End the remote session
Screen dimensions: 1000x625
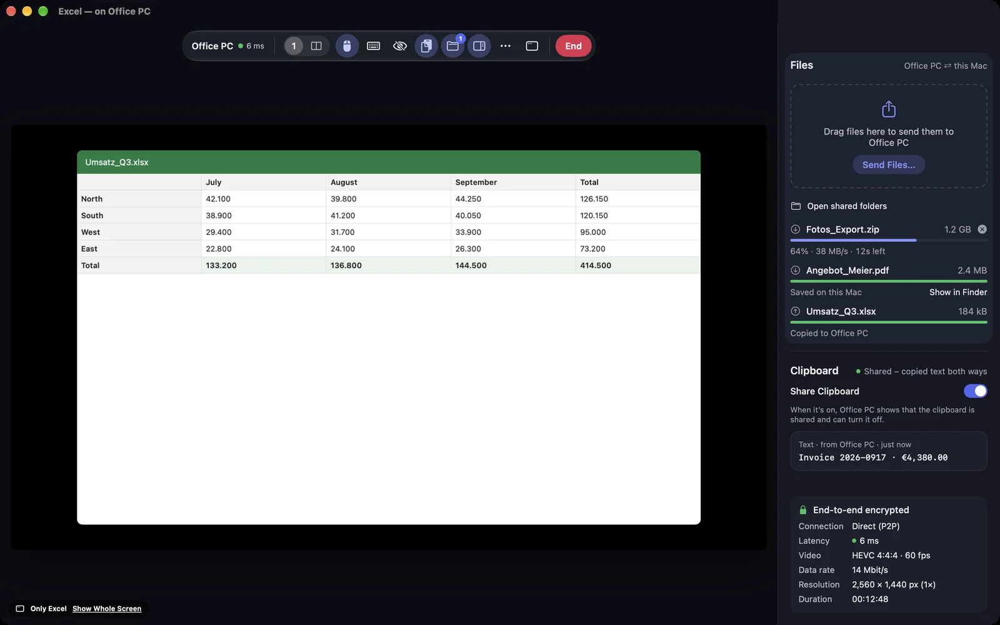coord(573,46)
